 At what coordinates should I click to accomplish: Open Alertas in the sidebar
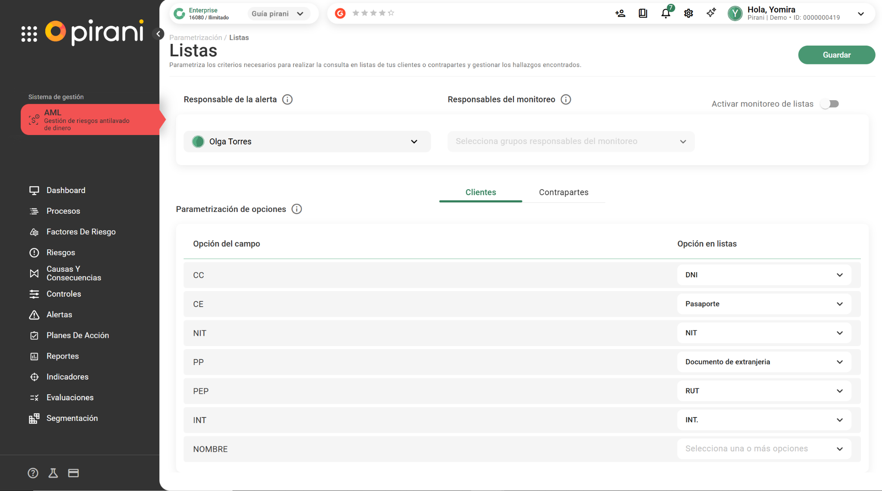click(59, 315)
